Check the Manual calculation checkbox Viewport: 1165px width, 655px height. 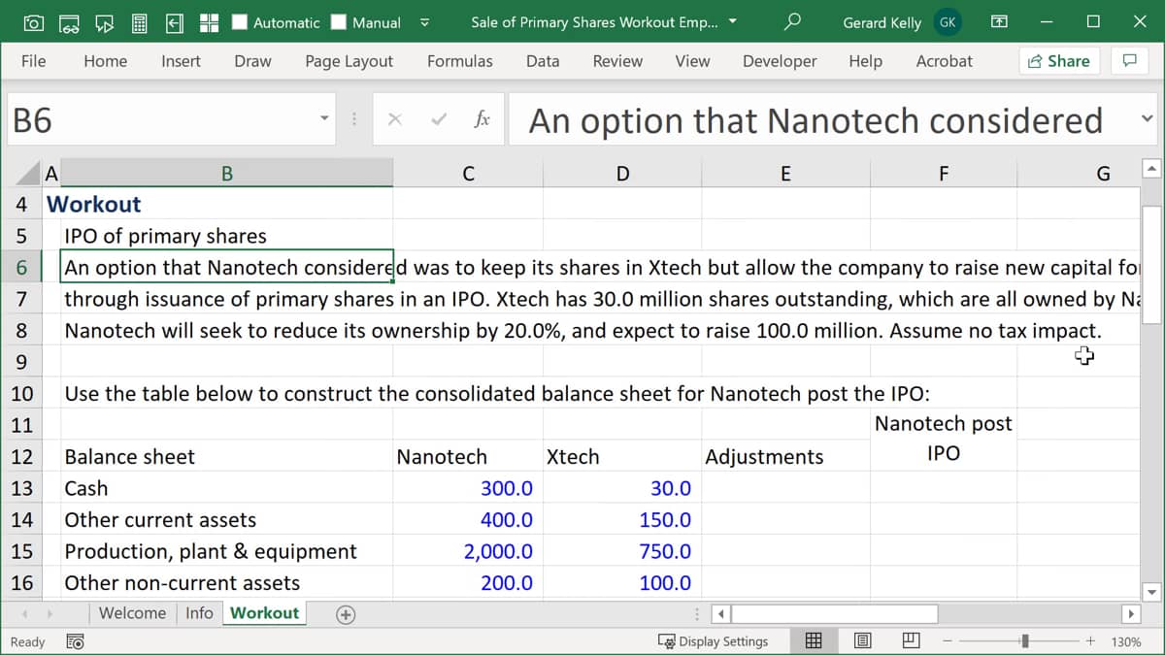point(339,22)
